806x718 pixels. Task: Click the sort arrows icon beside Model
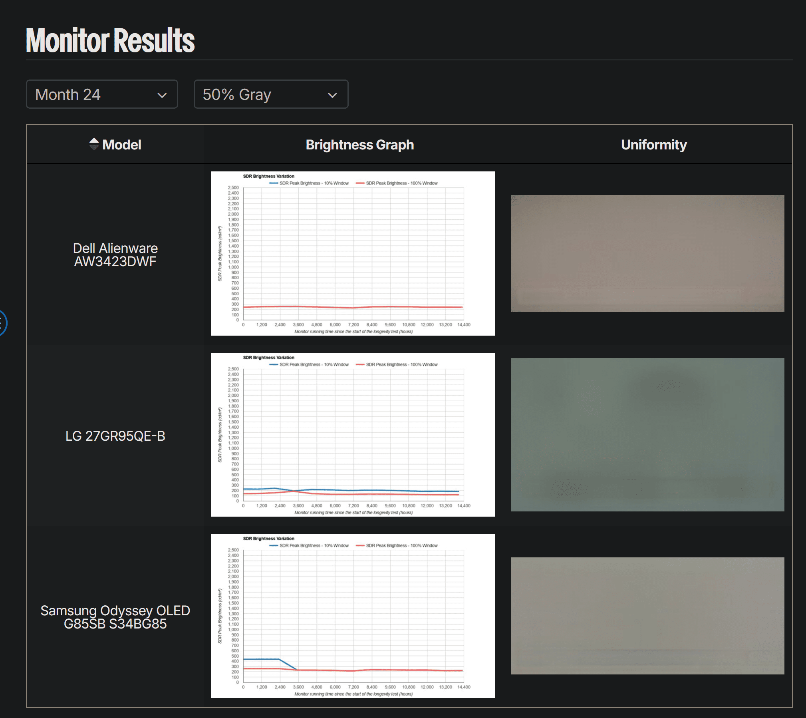click(x=94, y=144)
